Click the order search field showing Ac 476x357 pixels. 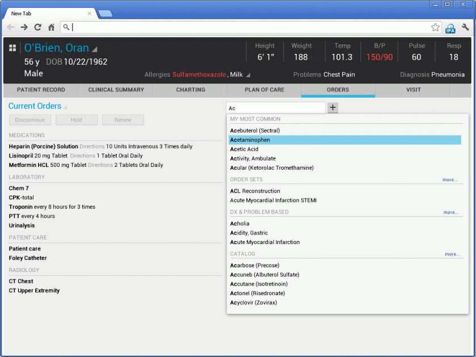pyautogui.click(x=275, y=107)
